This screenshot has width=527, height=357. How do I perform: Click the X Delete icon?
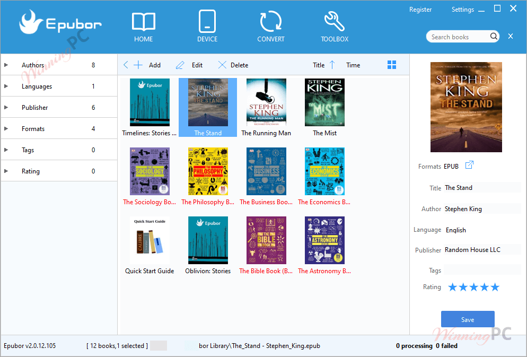pos(222,65)
